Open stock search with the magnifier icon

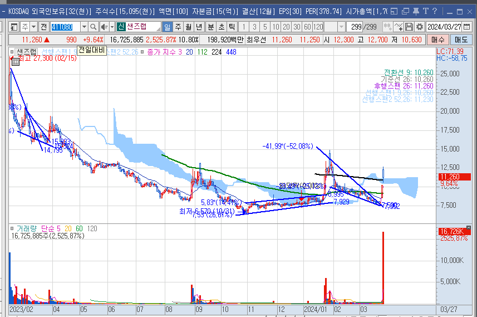[x=94, y=27]
